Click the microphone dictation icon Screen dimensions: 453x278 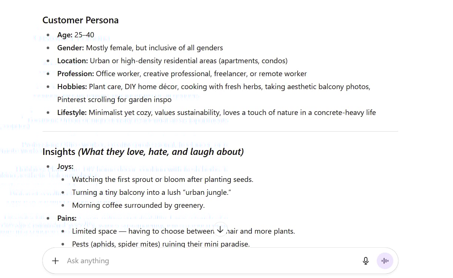point(366,261)
